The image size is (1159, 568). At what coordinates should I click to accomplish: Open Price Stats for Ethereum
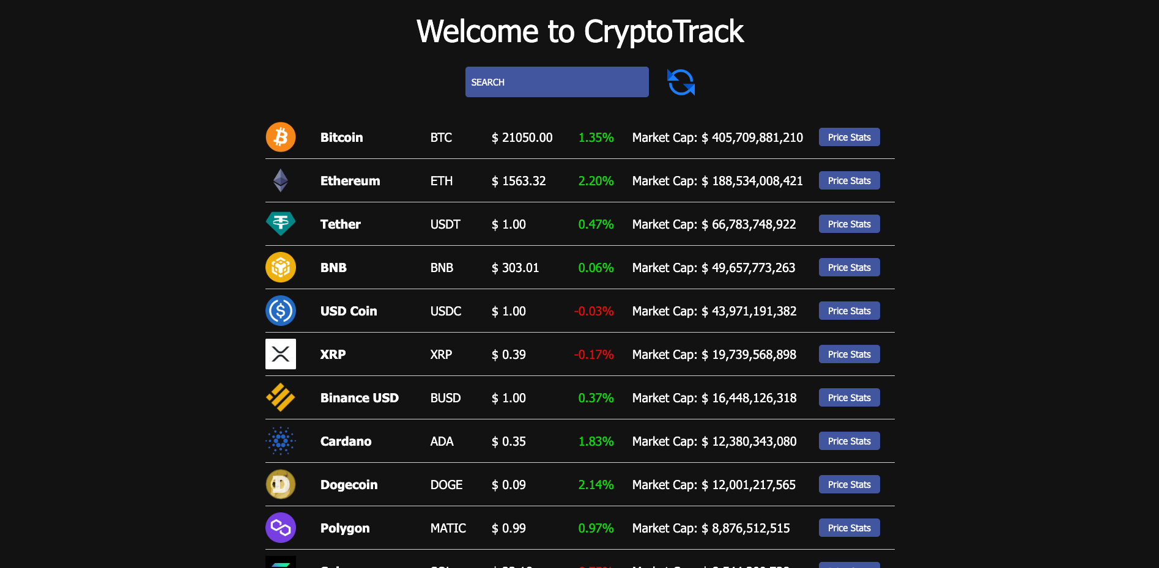click(x=849, y=180)
